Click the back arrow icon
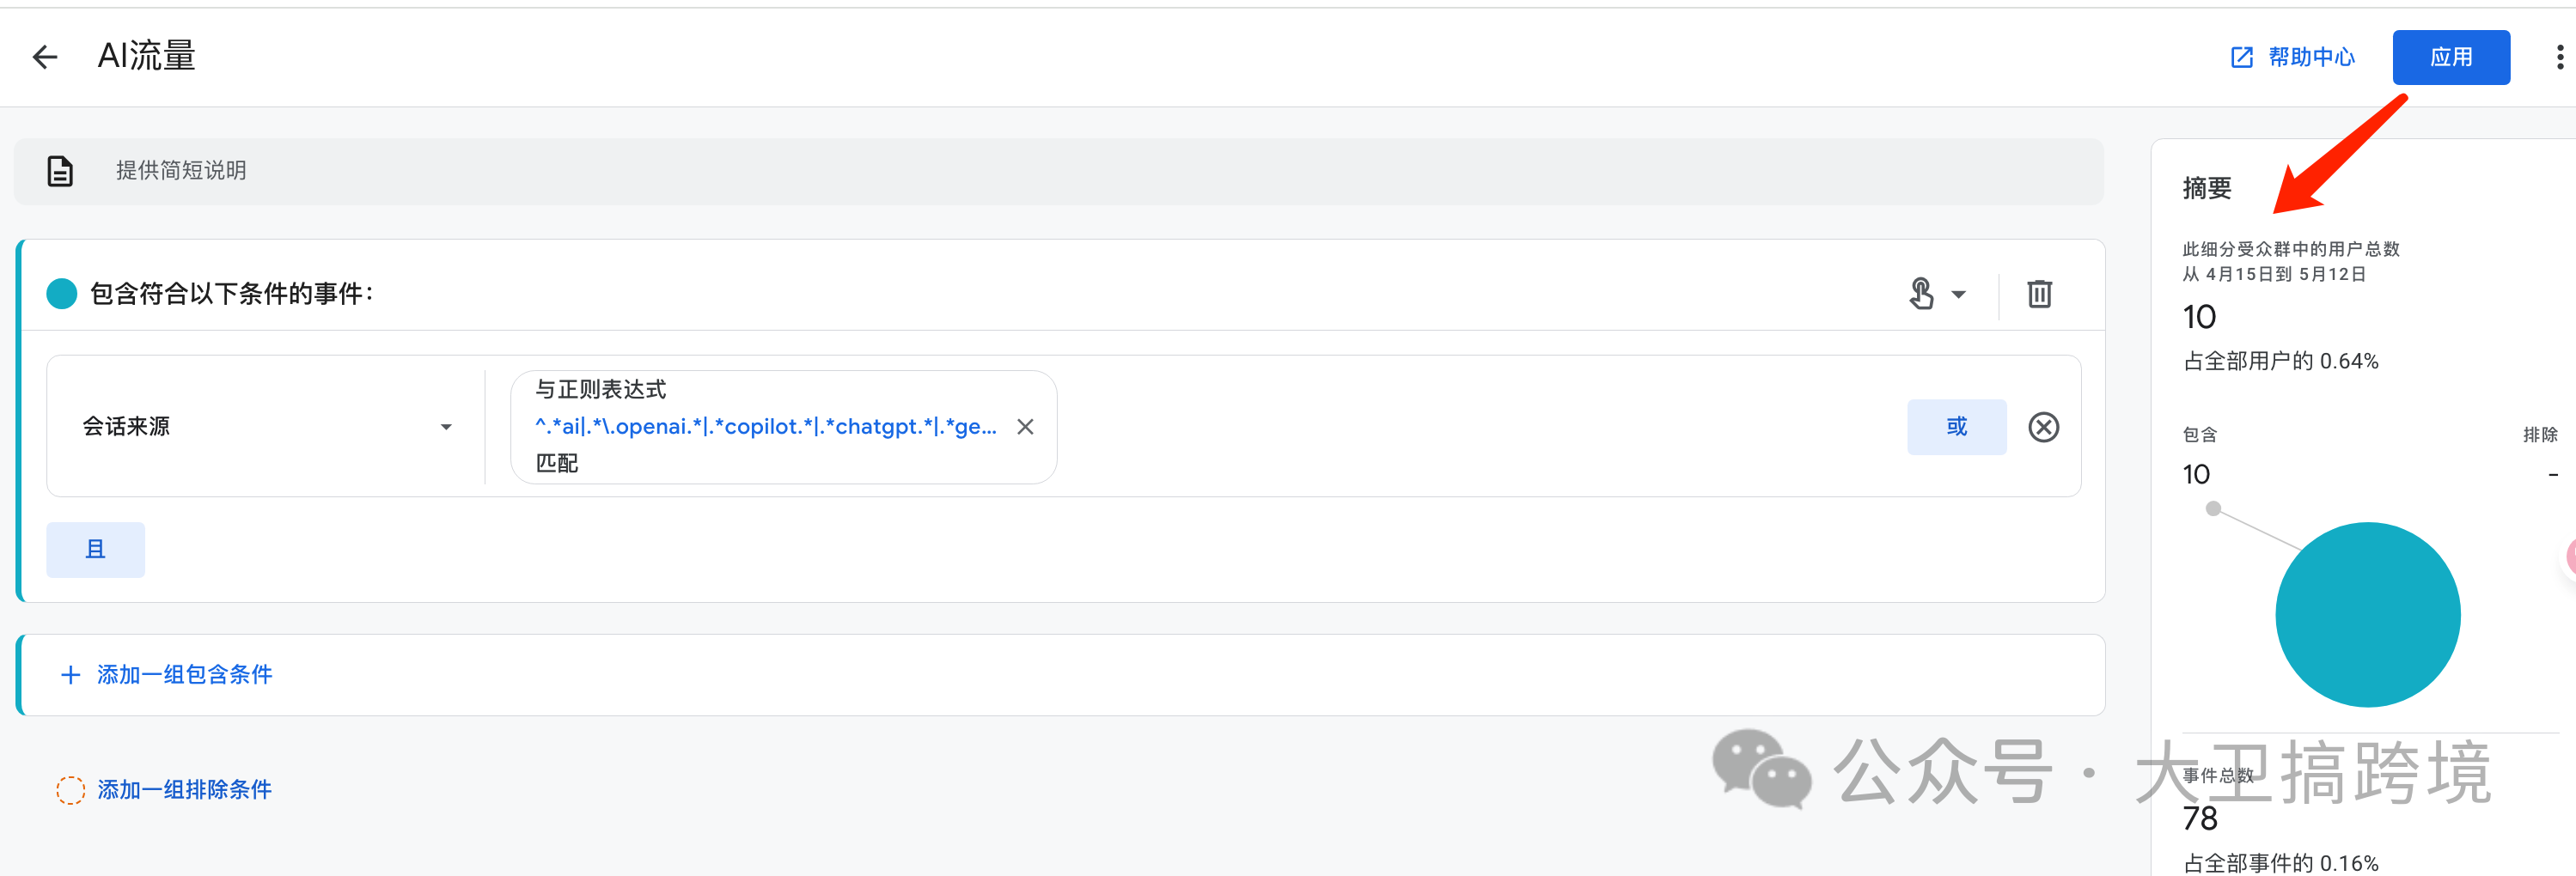 coord(45,57)
